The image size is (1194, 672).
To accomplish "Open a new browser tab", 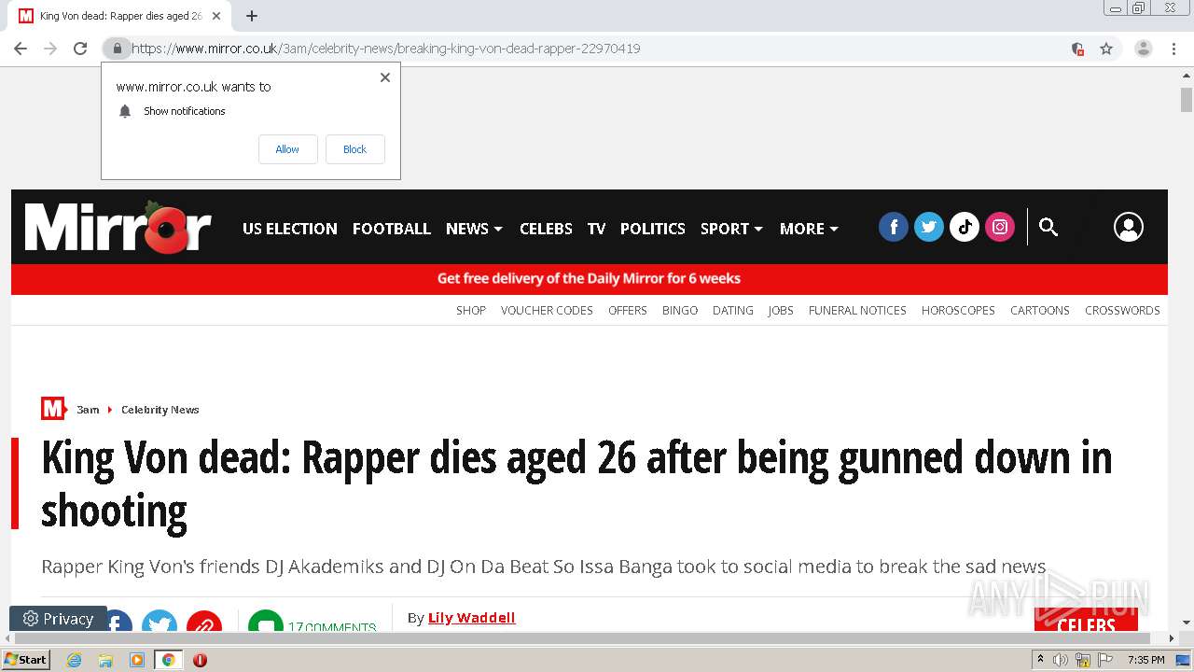I will coord(252,16).
